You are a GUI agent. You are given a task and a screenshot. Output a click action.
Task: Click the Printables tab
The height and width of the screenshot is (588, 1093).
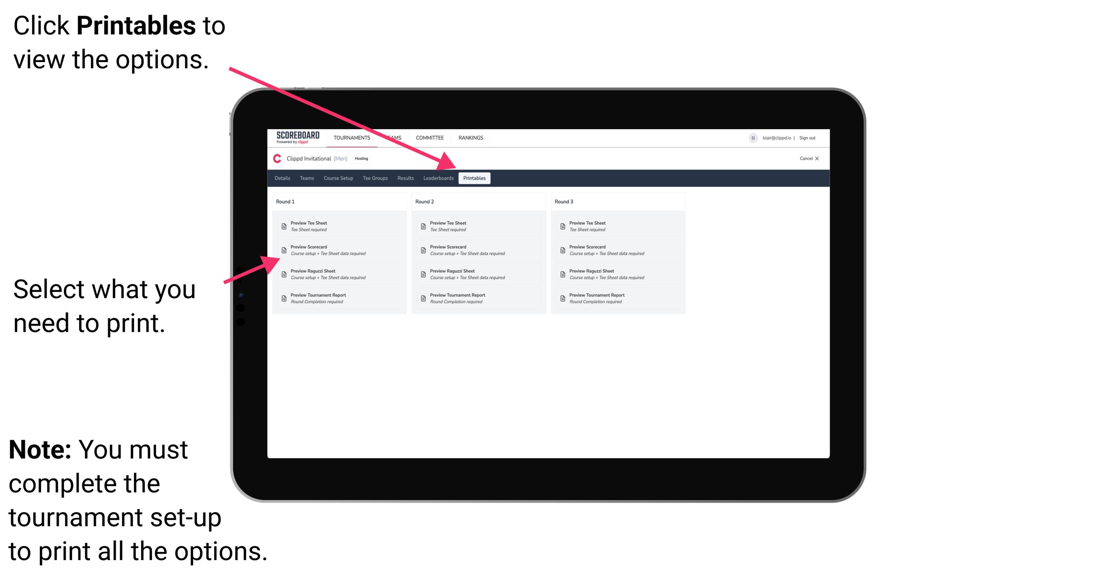pyautogui.click(x=474, y=178)
